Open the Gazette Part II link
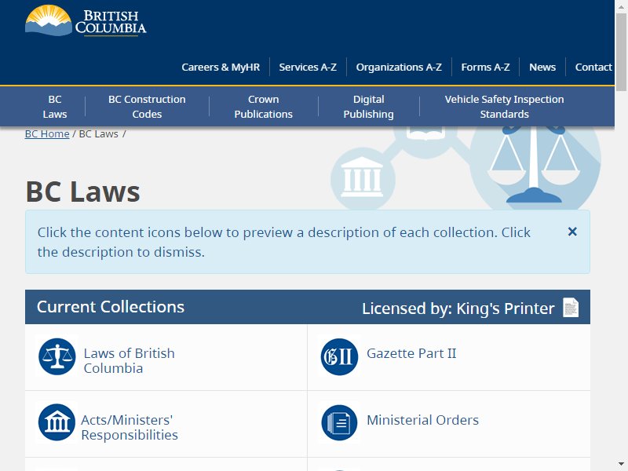The height and width of the screenshot is (471, 628). coord(411,353)
